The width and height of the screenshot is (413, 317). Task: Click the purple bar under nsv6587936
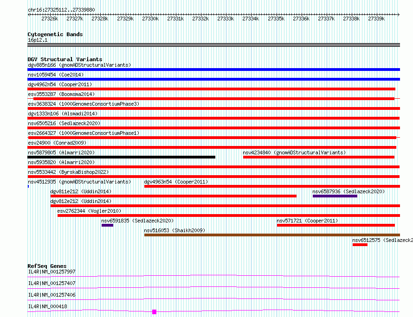click(335, 196)
